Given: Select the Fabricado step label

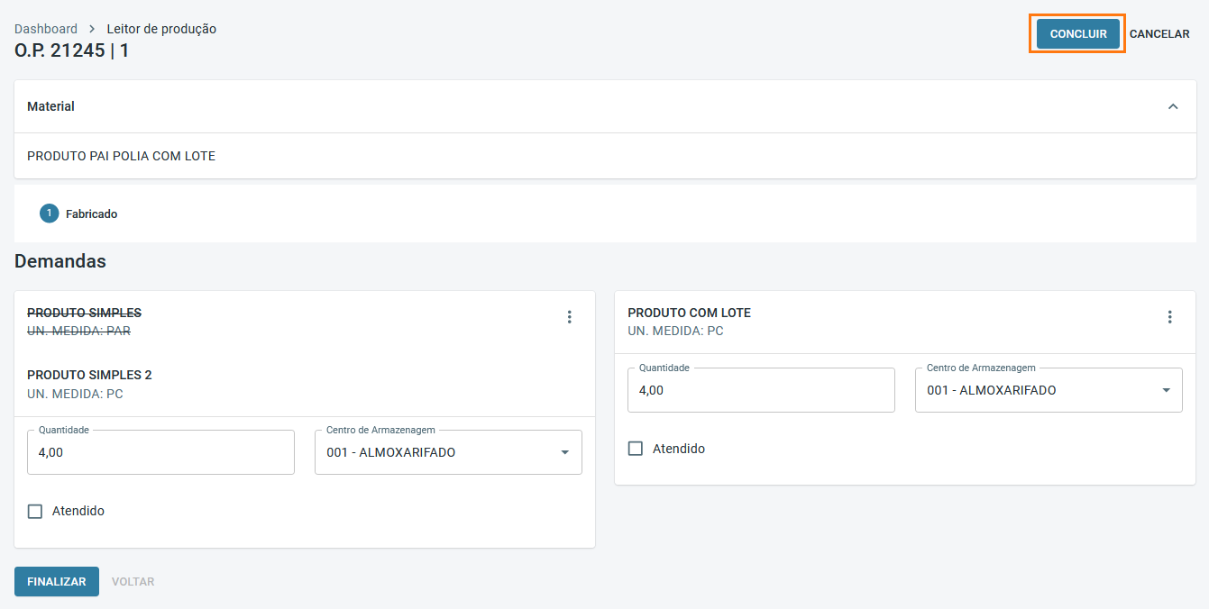Looking at the screenshot, I should pyautogui.click(x=92, y=214).
